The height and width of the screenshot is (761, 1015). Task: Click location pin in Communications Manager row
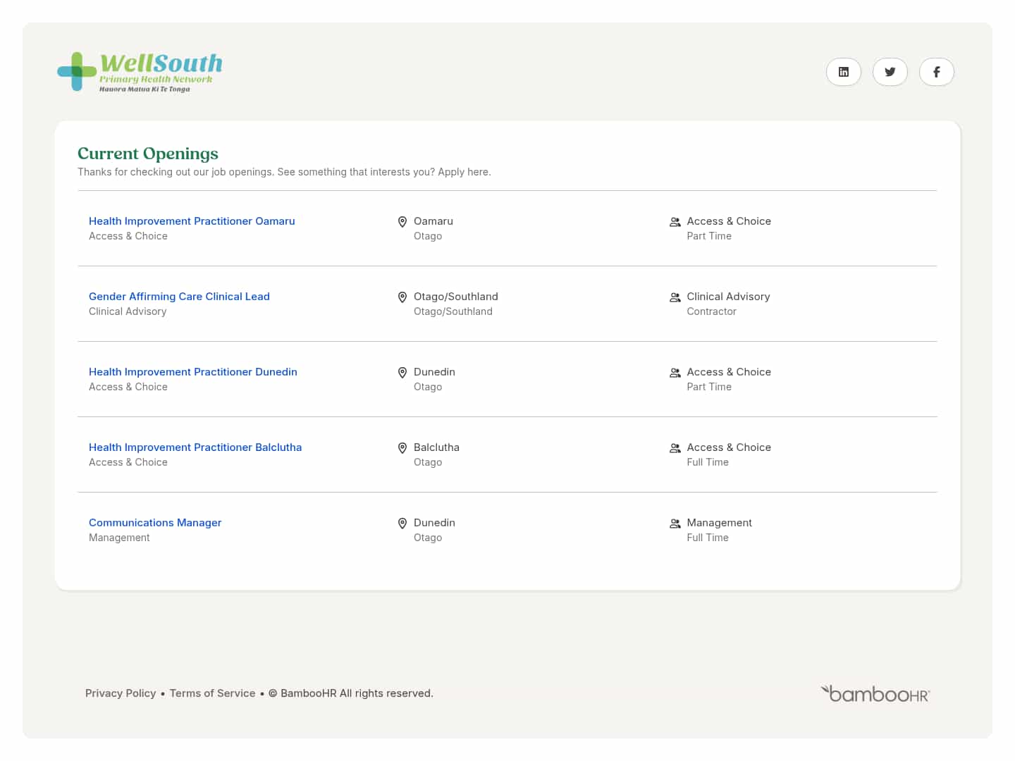point(402,524)
